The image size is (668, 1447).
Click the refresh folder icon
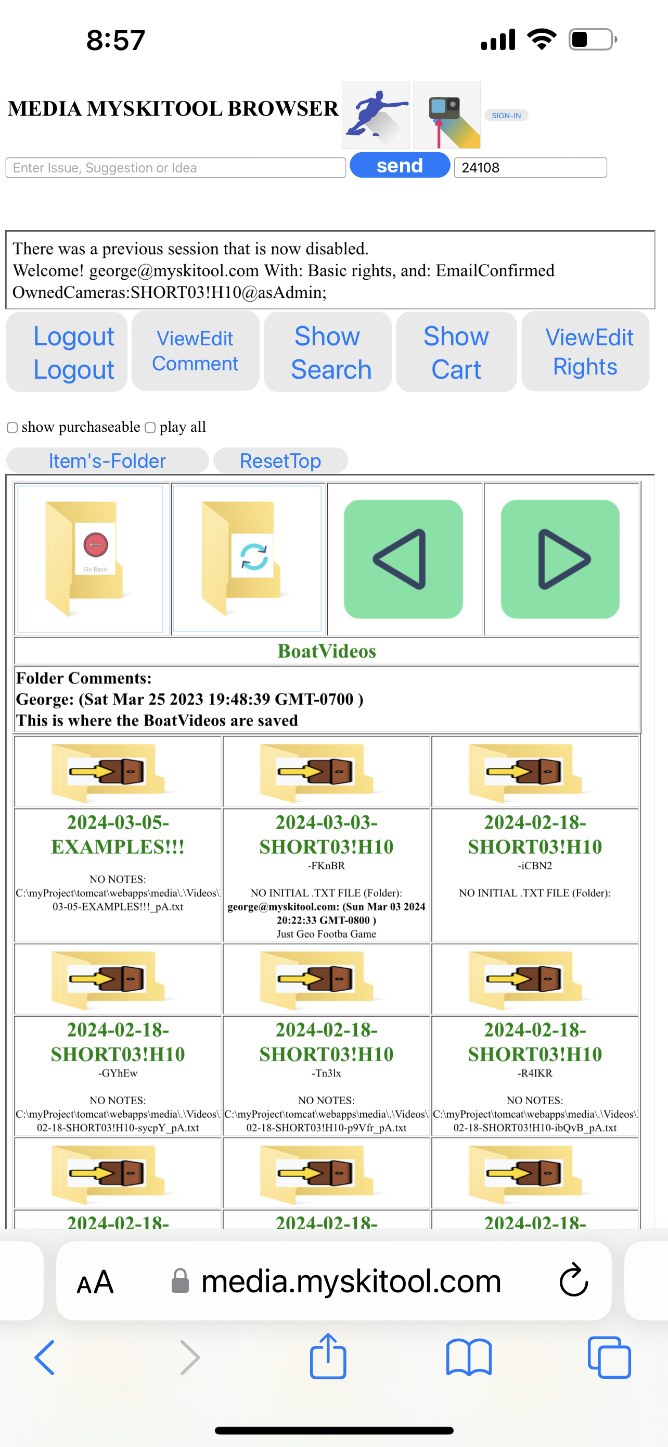pos(247,559)
